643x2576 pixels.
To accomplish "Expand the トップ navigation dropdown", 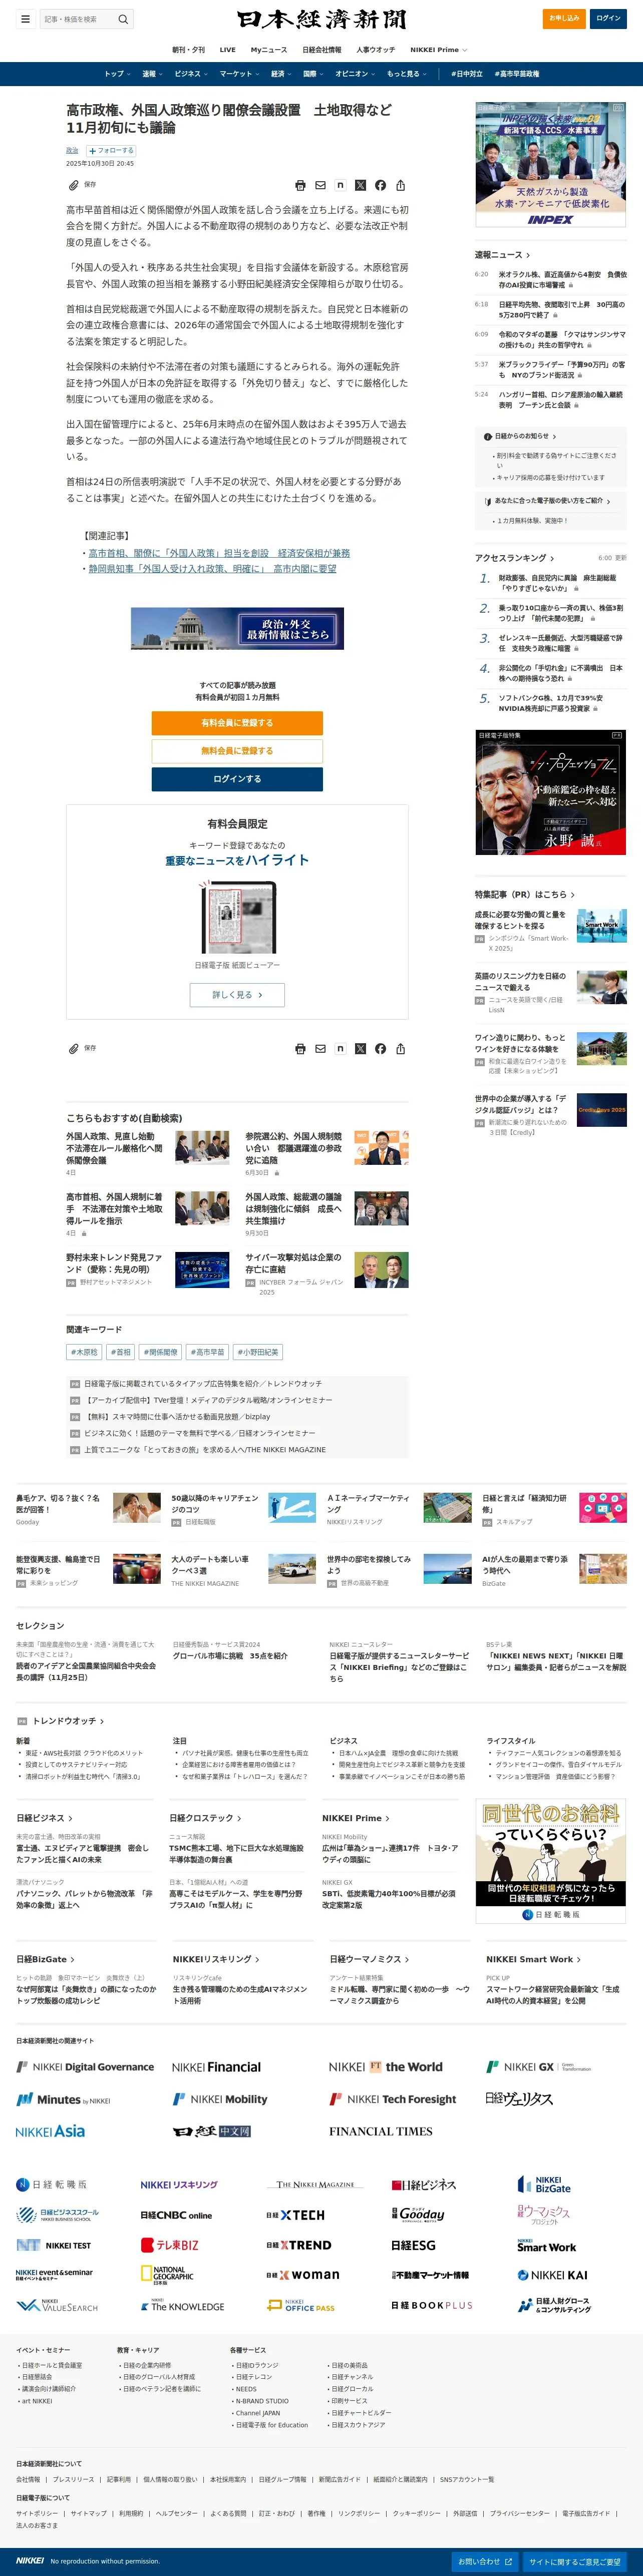I will [117, 74].
